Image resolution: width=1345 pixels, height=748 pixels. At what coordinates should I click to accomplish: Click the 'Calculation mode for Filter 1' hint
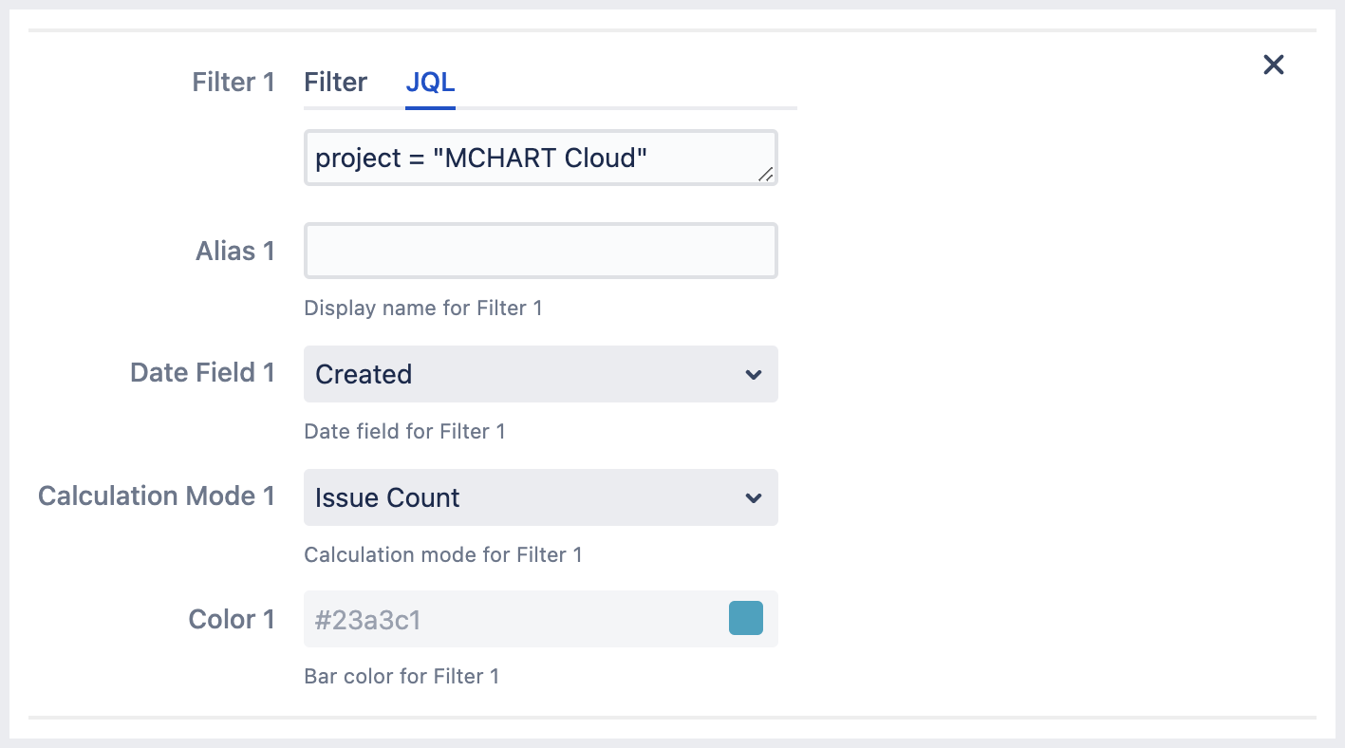[x=443, y=555]
